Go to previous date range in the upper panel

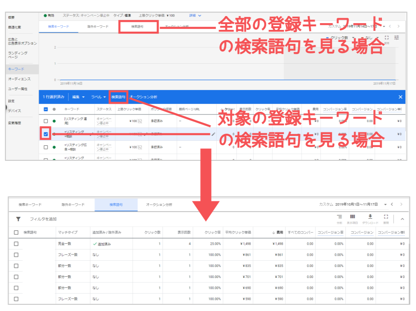[x=390, y=26]
